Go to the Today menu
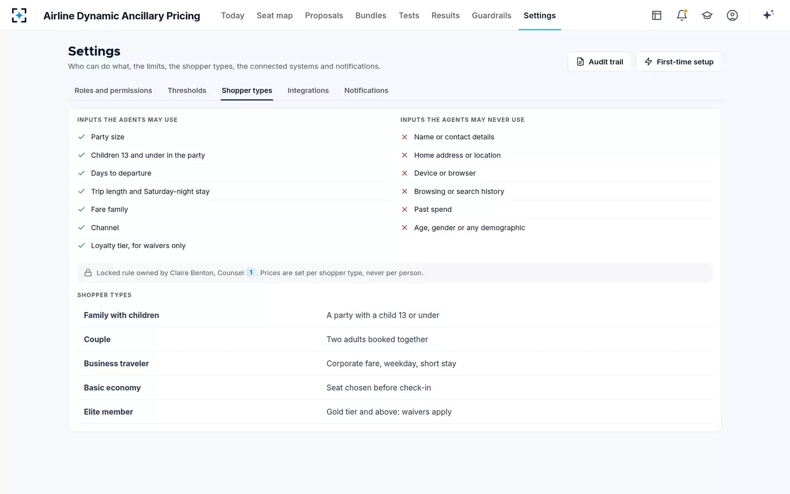Viewport: 790px width, 494px height. (233, 15)
